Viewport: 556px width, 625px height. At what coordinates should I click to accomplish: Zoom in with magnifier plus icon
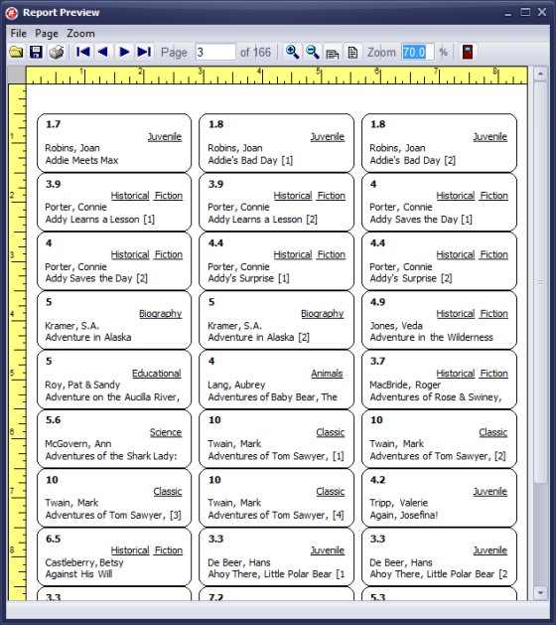[x=292, y=53]
